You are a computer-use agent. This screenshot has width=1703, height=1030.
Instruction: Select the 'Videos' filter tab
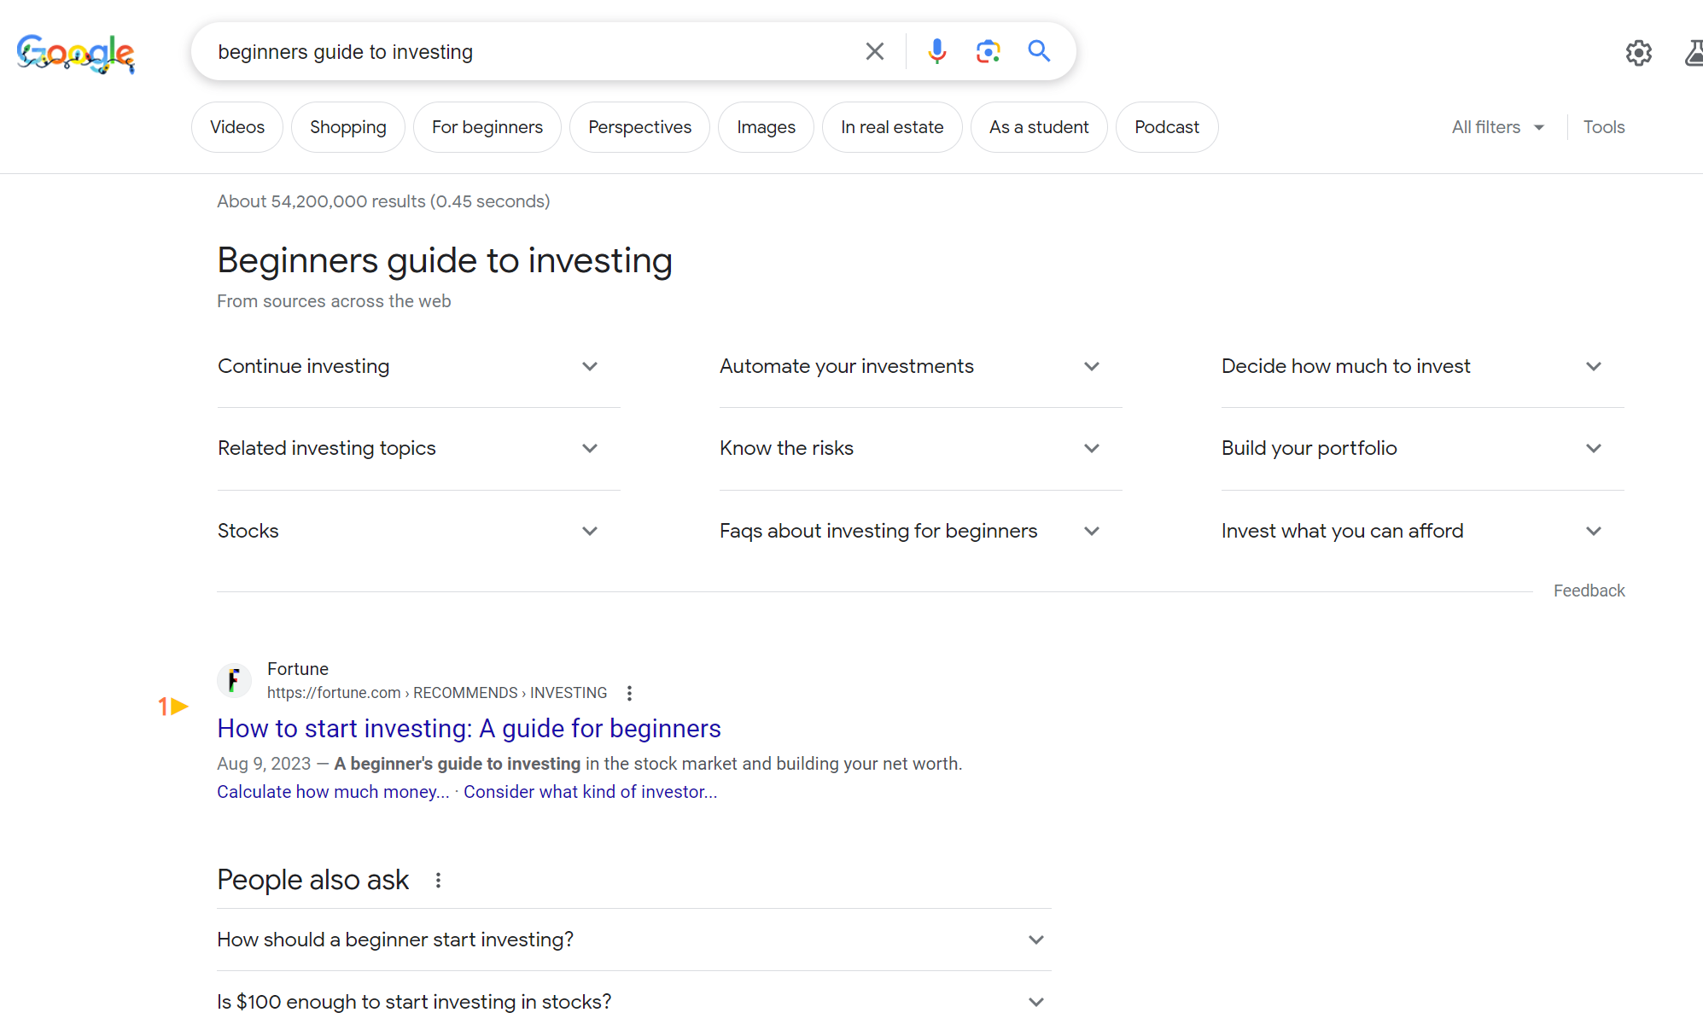(x=237, y=126)
